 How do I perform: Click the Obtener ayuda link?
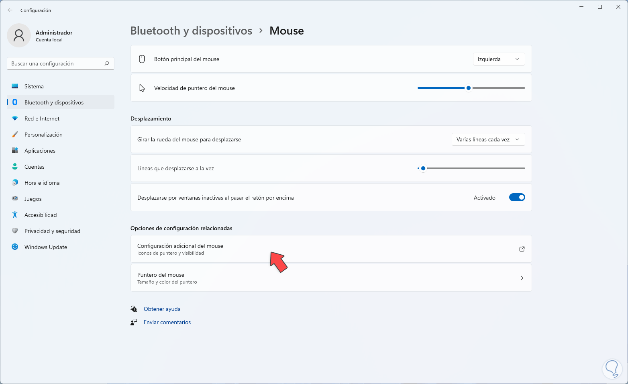pos(162,309)
